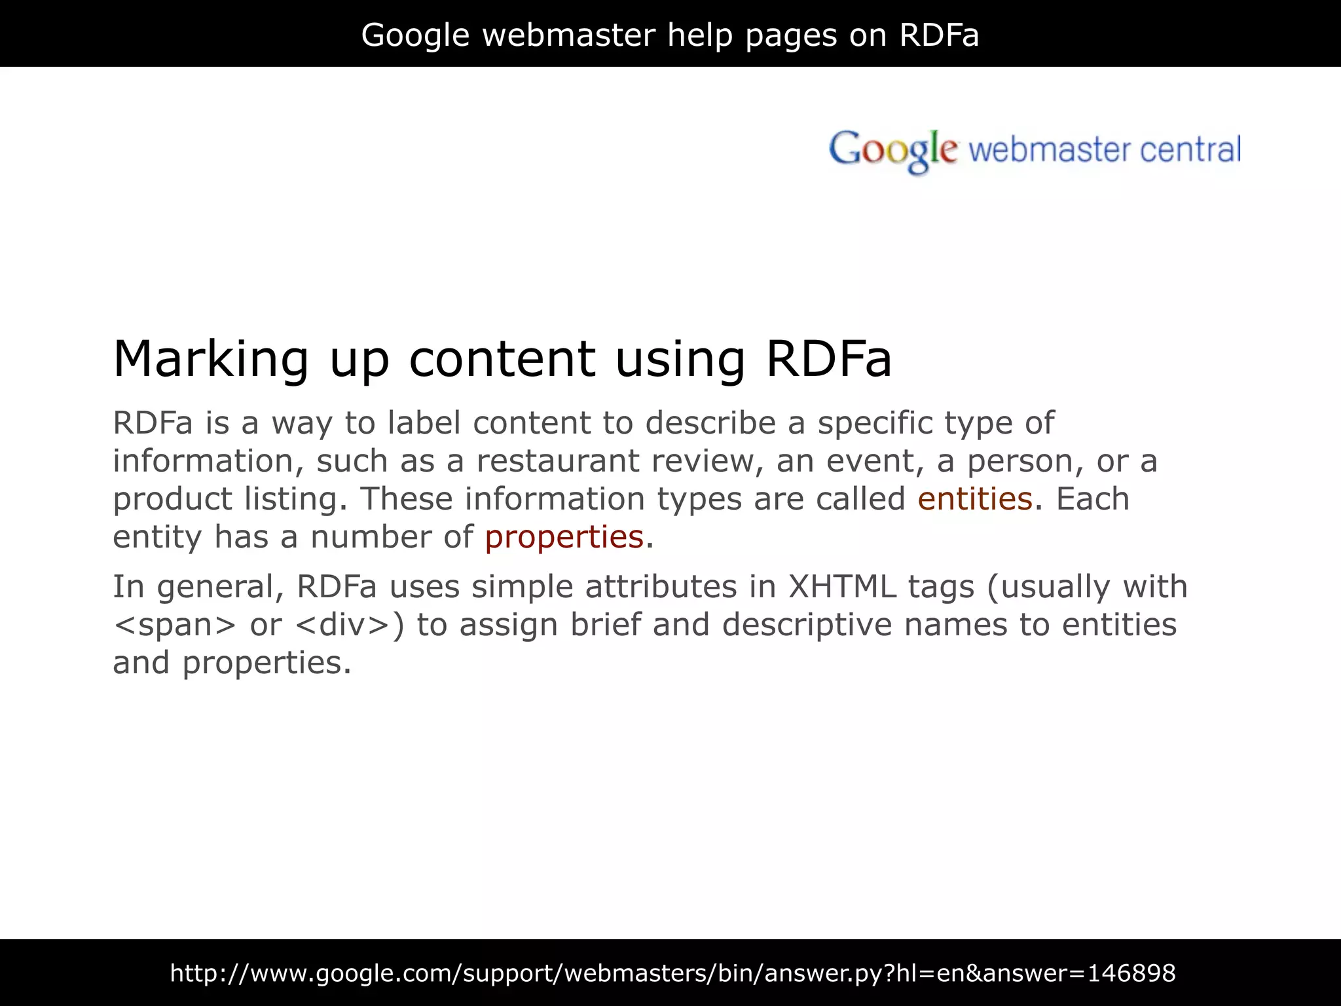Click the final line 'and properties.'
This screenshot has width=1341, height=1006.
pyautogui.click(x=232, y=663)
